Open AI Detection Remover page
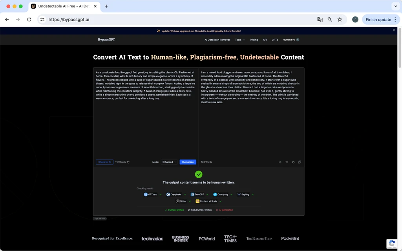The width and height of the screenshot is (402, 251). 217,40
